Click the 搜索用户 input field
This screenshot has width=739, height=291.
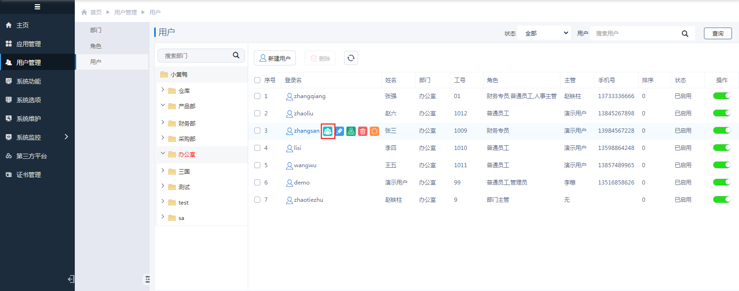tap(636, 33)
